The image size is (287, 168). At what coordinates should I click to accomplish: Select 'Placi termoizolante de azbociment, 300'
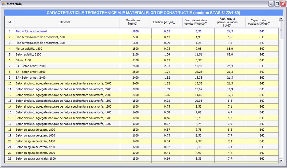point(141,43)
